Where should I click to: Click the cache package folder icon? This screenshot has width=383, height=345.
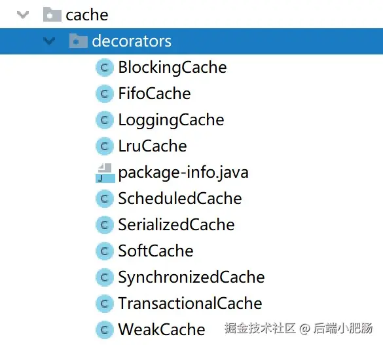tap(52, 14)
